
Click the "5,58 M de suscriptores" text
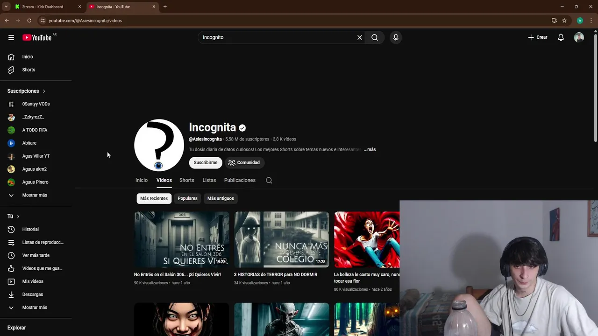click(x=247, y=139)
